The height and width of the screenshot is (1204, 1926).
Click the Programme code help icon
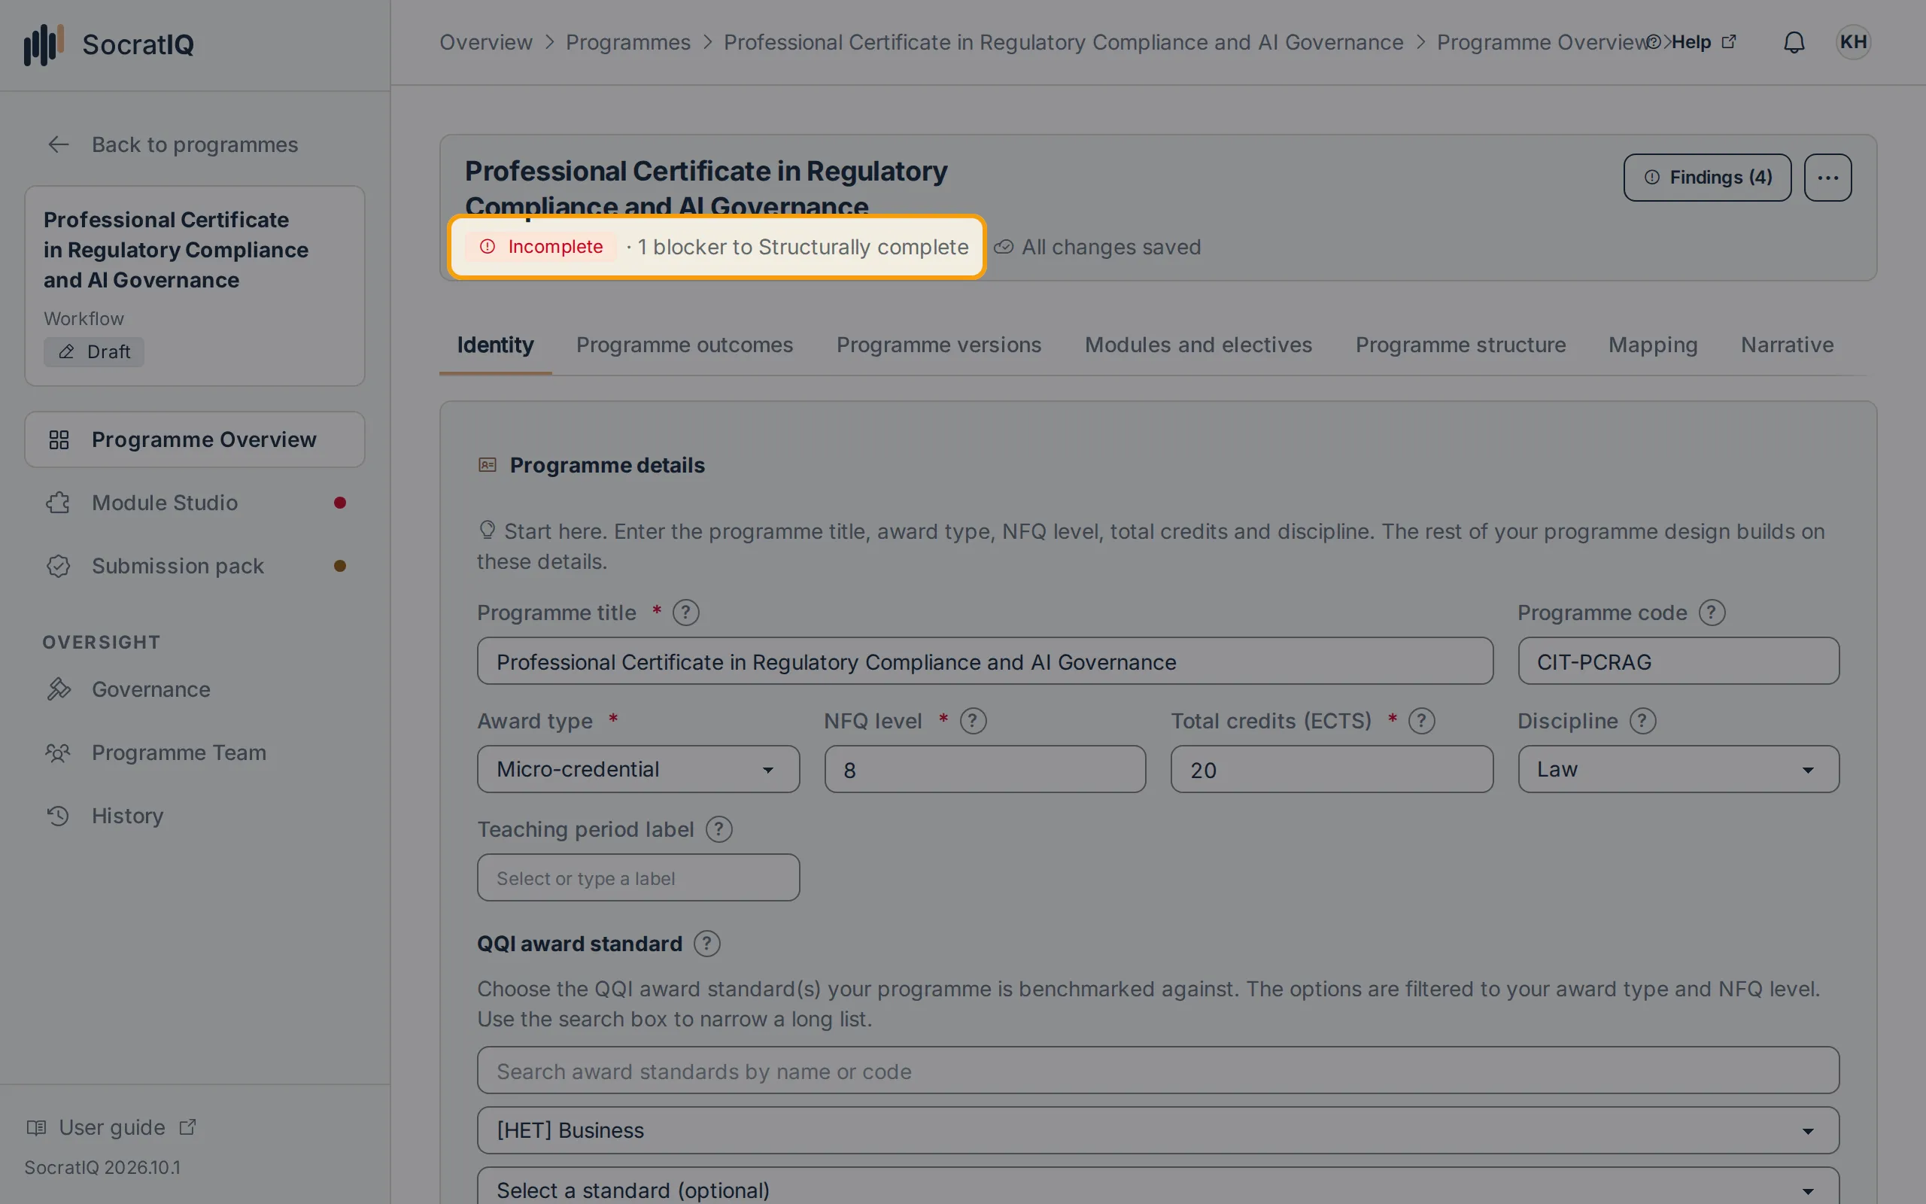[x=1712, y=613]
